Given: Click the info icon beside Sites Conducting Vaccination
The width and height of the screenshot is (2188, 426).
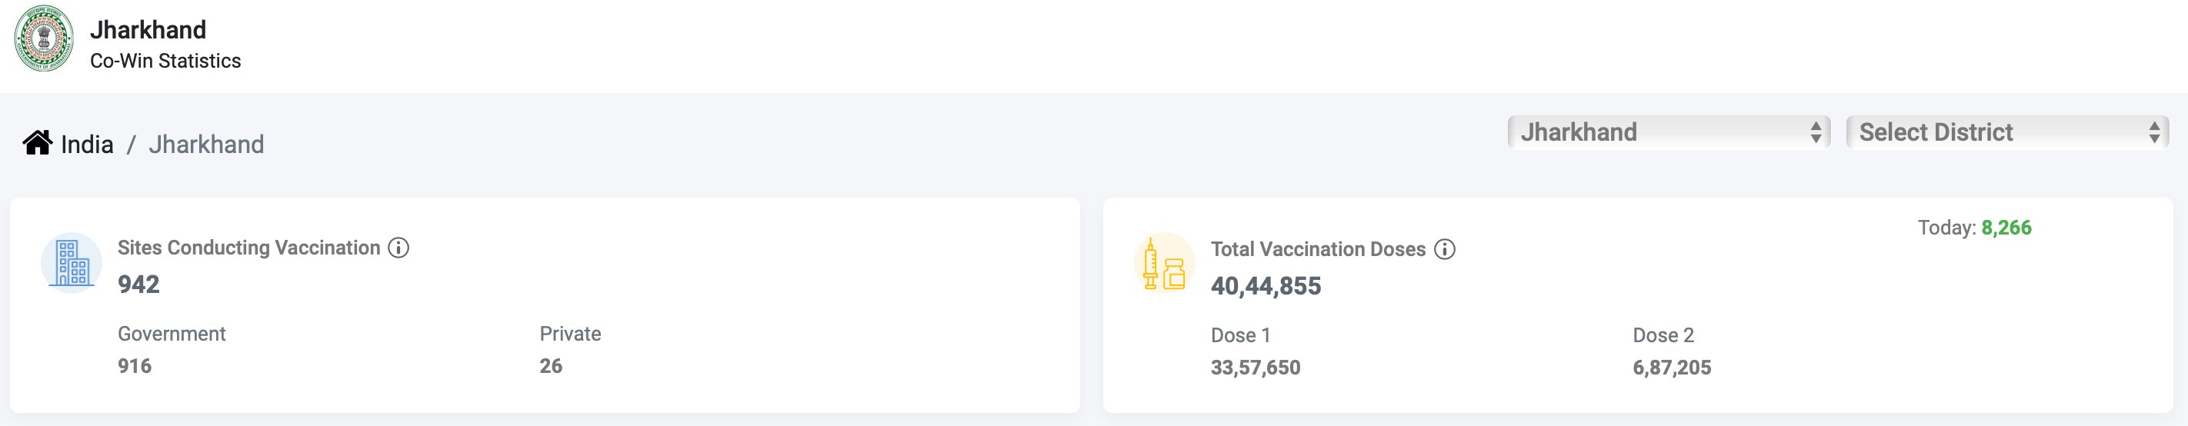Looking at the screenshot, I should pos(399,248).
